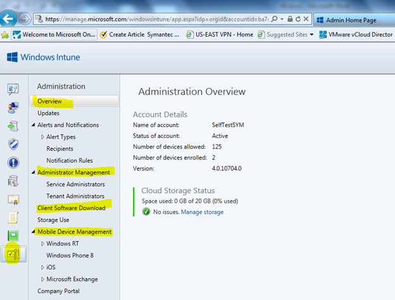Open the Policy scroll icon
Image resolution: width=395 pixels, height=300 pixels.
(13, 218)
